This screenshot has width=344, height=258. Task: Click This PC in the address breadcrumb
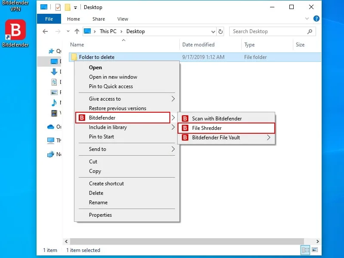108,31
